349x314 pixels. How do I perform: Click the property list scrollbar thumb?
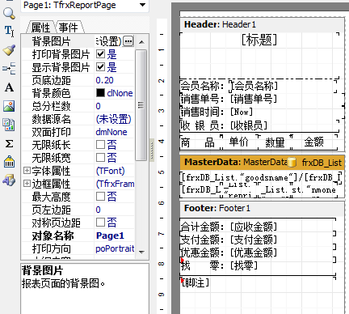click(141, 105)
